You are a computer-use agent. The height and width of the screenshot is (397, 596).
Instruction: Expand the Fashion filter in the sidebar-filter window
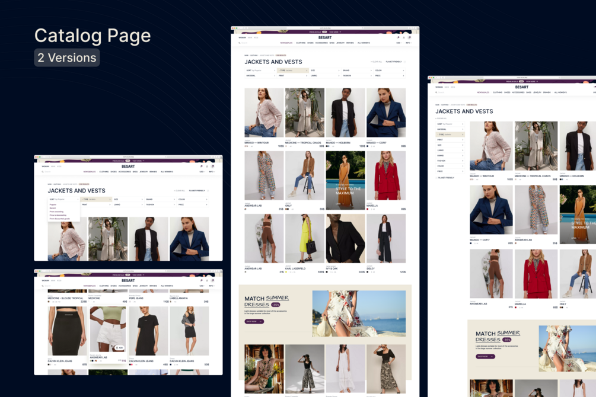(x=450, y=161)
